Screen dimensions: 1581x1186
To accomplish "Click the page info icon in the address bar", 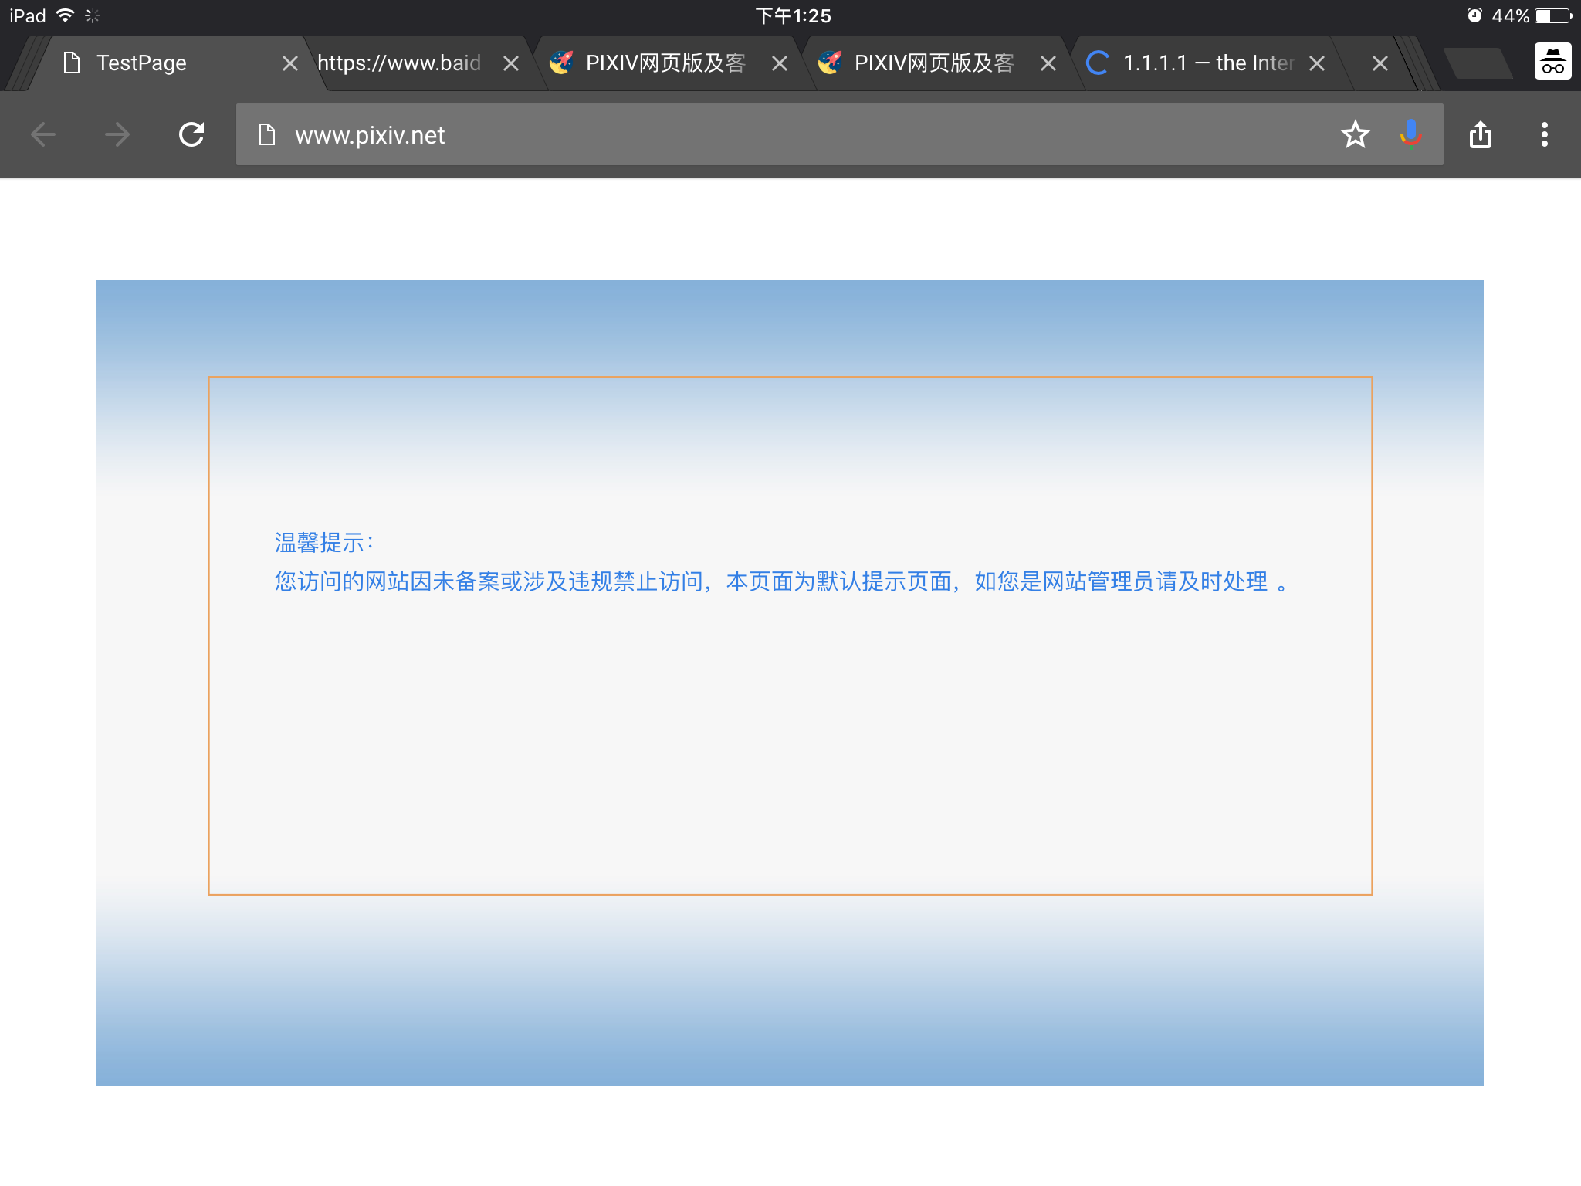I will click(x=267, y=135).
